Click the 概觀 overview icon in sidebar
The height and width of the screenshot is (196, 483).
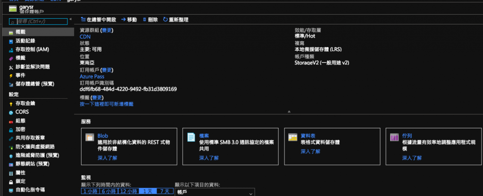pos(11,32)
